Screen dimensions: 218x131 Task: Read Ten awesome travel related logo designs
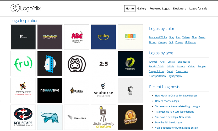tap(178, 106)
